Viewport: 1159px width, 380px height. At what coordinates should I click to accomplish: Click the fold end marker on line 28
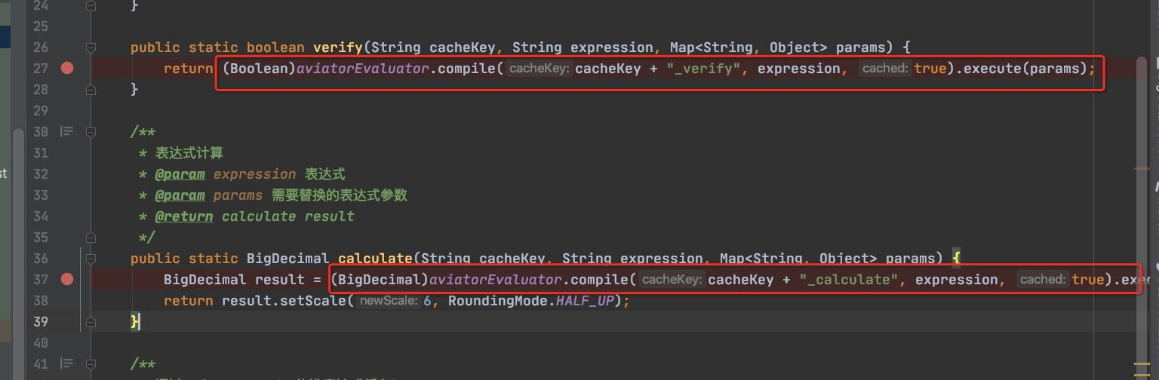pos(91,90)
